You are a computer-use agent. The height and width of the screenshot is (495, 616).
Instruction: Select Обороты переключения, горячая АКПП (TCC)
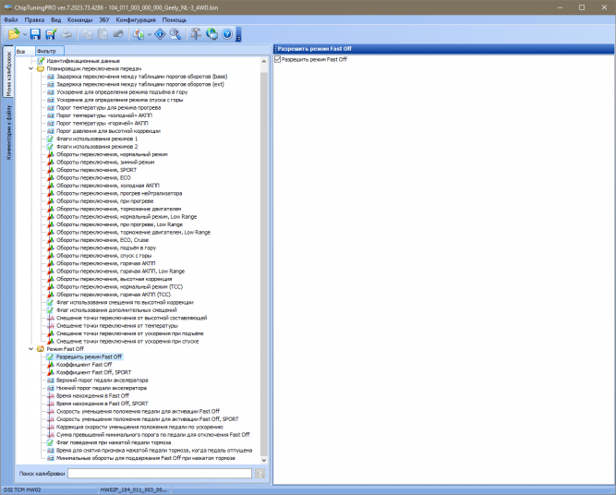114,295
